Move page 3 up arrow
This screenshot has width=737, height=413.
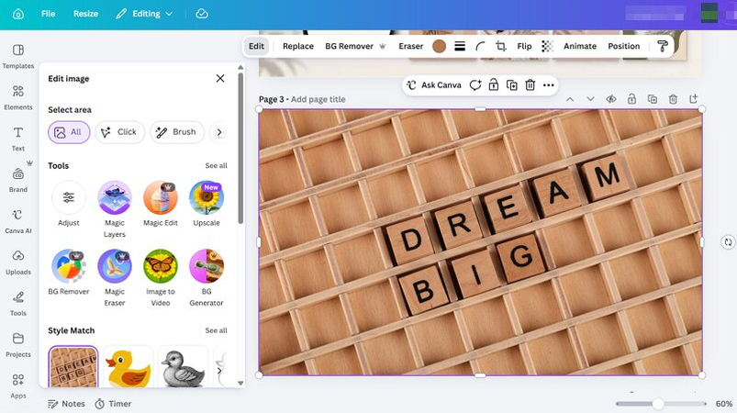[570, 99]
